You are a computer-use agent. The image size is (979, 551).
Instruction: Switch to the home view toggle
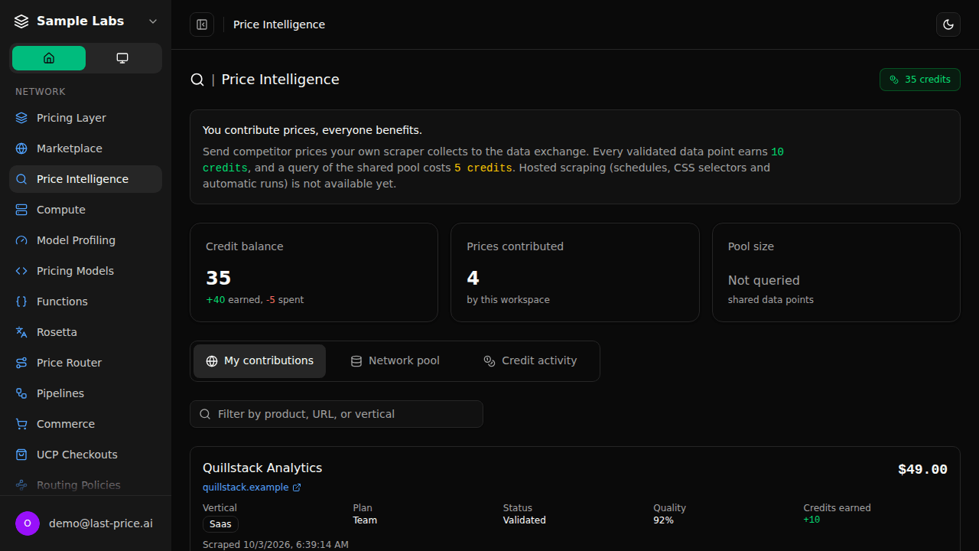(49, 58)
